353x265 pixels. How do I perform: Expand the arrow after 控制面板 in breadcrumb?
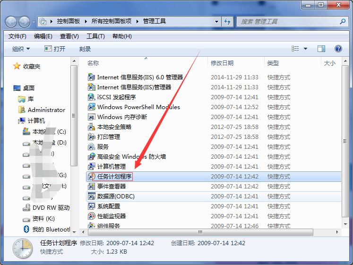tap(86, 21)
